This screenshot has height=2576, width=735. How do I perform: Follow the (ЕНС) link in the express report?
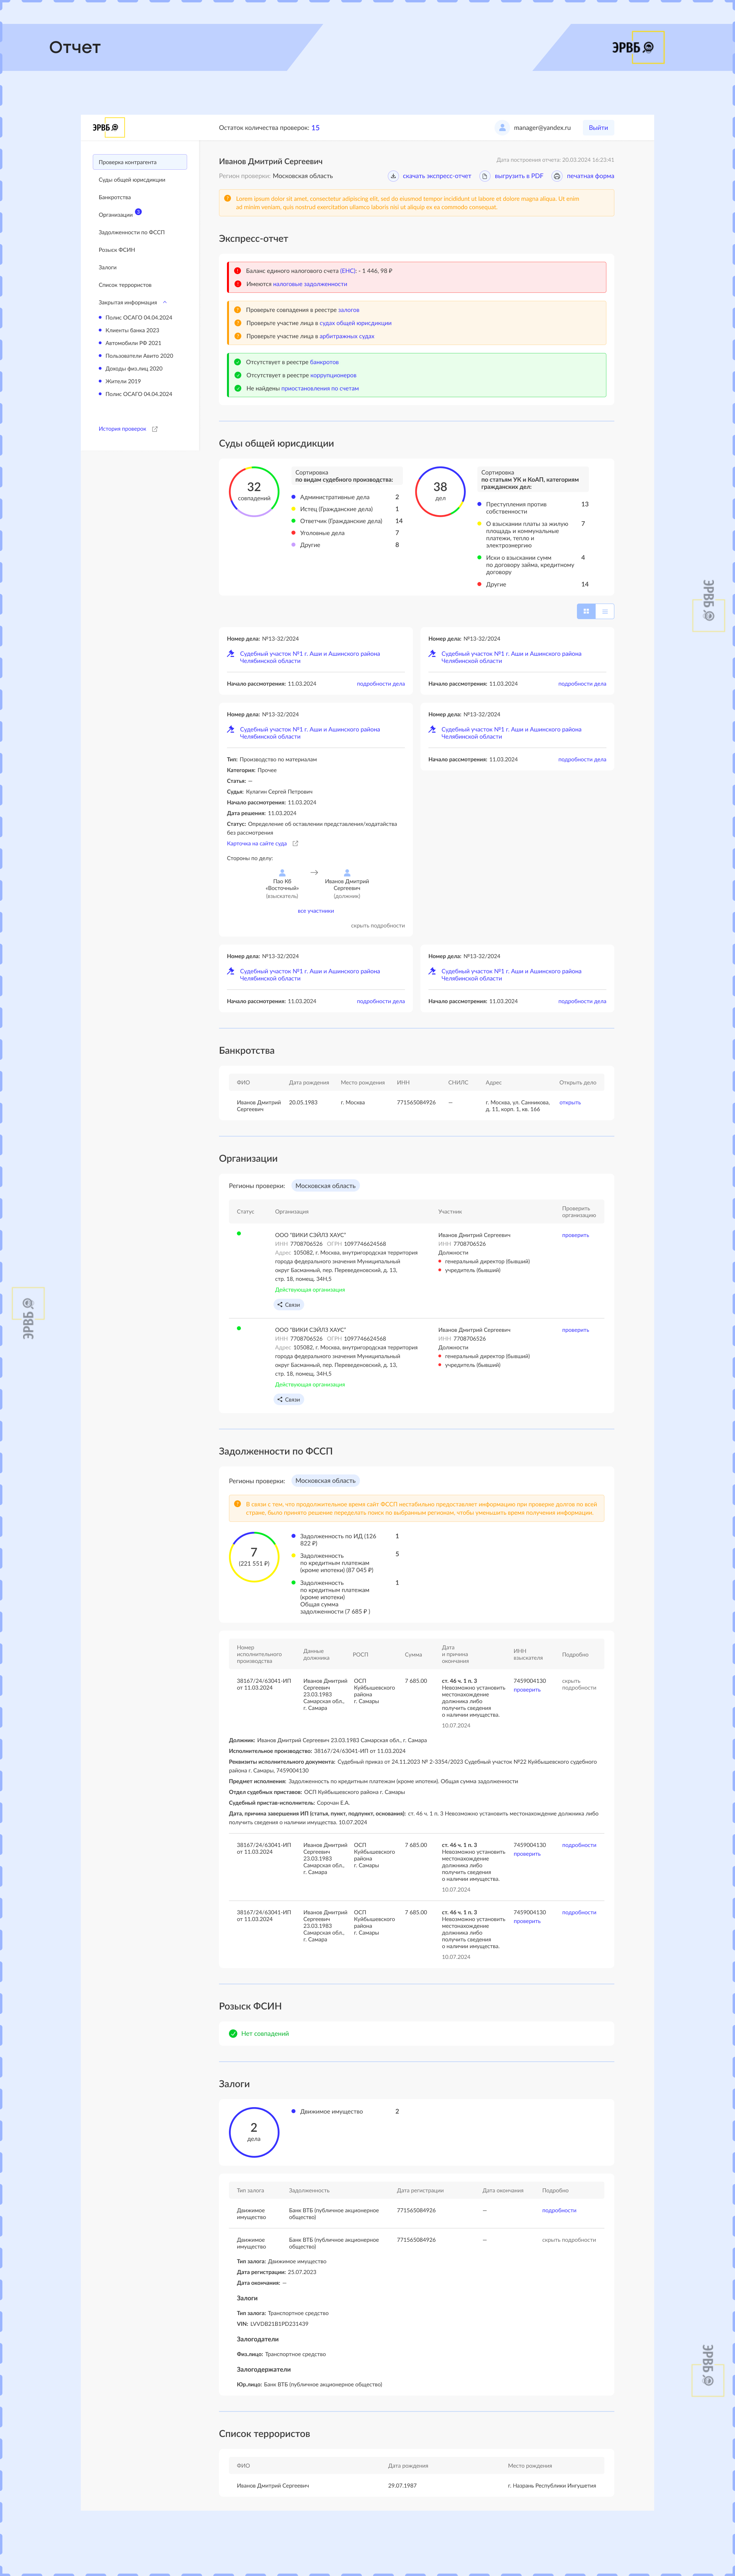pyautogui.click(x=348, y=271)
